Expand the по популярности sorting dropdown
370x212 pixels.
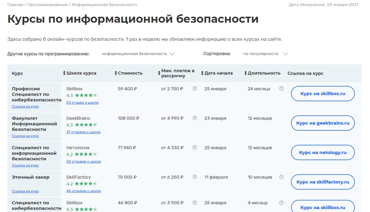(266, 54)
